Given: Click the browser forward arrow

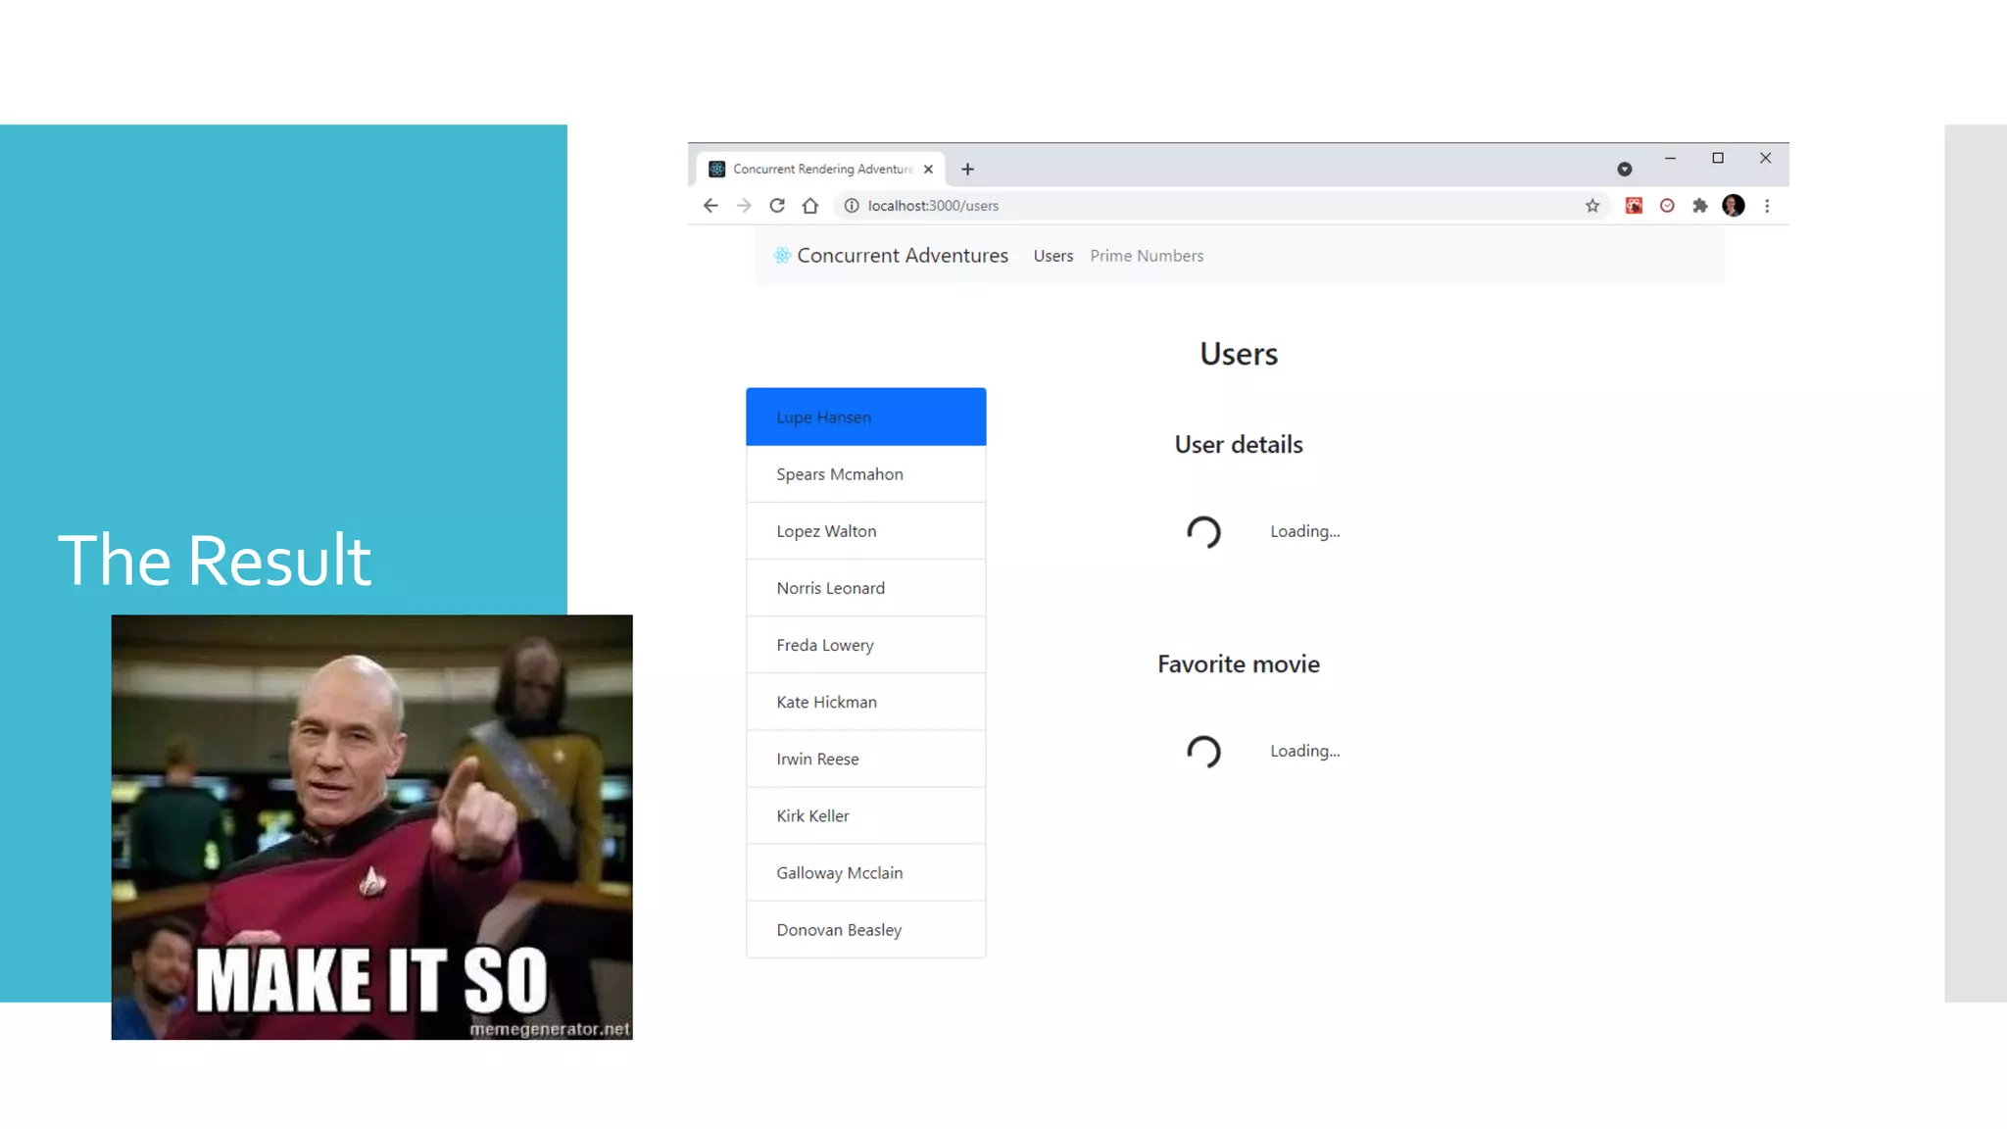Looking at the screenshot, I should pyautogui.click(x=744, y=206).
